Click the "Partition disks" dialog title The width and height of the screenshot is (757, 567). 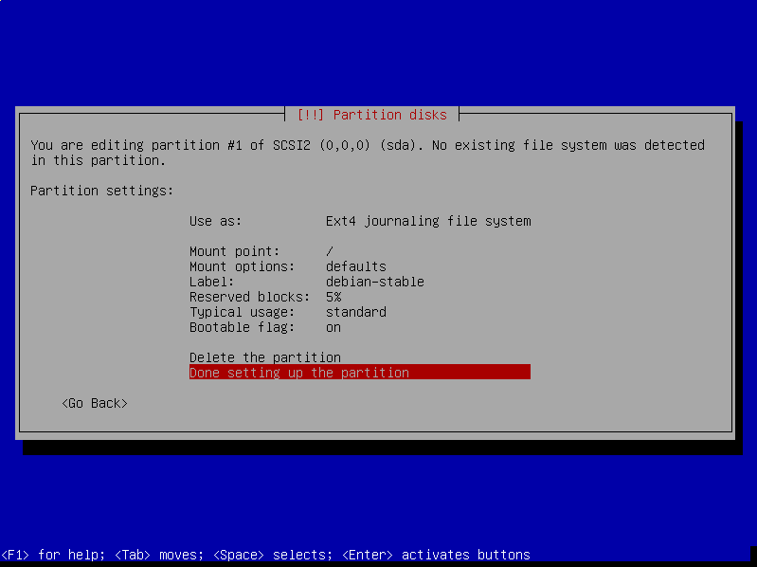pyautogui.click(x=372, y=115)
